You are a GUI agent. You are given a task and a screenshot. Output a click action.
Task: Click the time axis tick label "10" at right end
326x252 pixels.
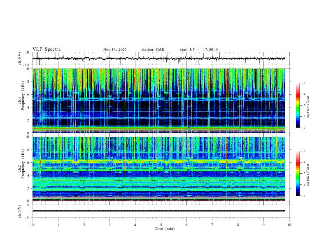(x=289, y=225)
